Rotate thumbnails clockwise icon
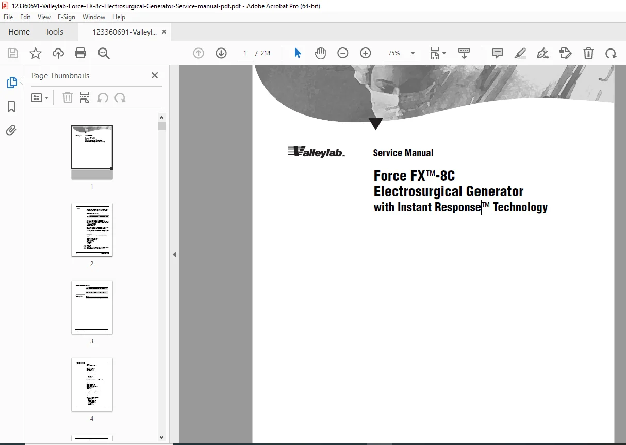Viewport: 626px width, 445px height. [x=120, y=98]
